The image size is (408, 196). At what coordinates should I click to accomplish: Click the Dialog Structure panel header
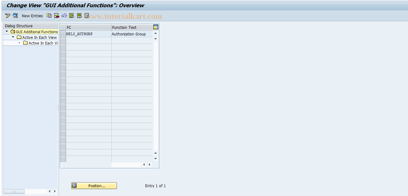pos(30,26)
